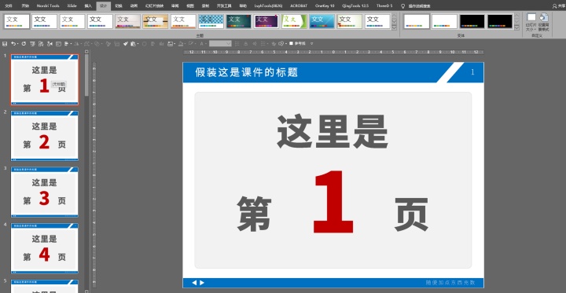Open Slide Size in the ribbon
The height and width of the screenshot is (293, 566).
pyautogui.click(x=531, y=22)
